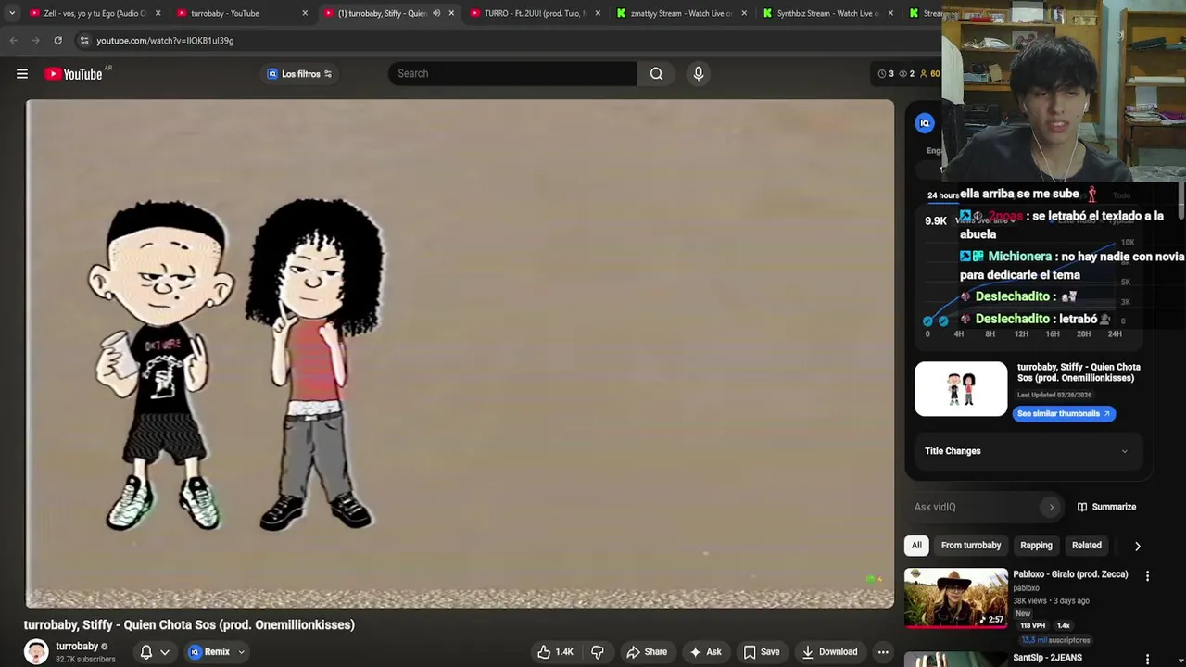Select the From turrobaby chip
This screenshot has height=667, width=1186.
pos(971,546)
